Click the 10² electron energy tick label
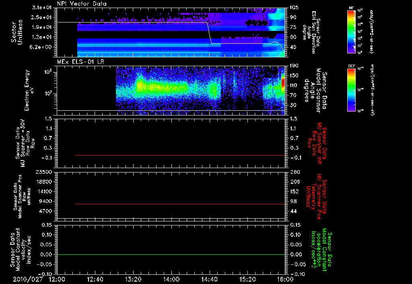The image size is (412, 284). pos(49,72)
